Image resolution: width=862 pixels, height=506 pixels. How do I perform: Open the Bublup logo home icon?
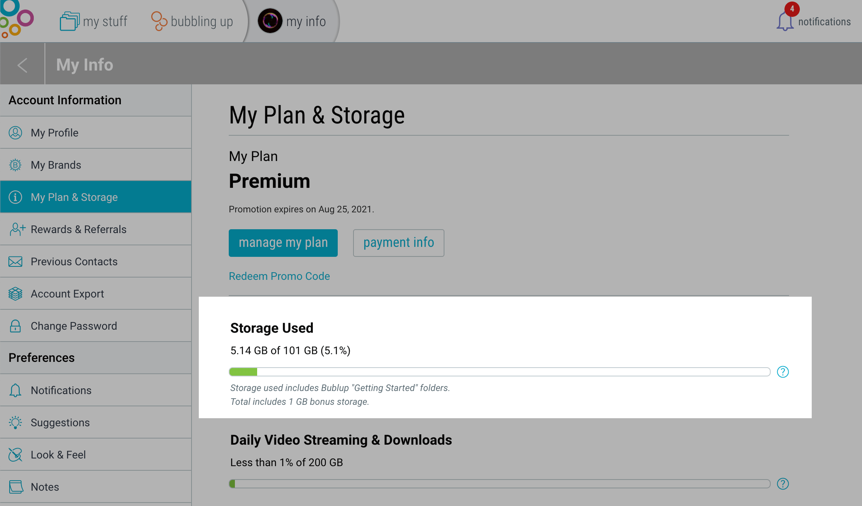click(17, 19)
